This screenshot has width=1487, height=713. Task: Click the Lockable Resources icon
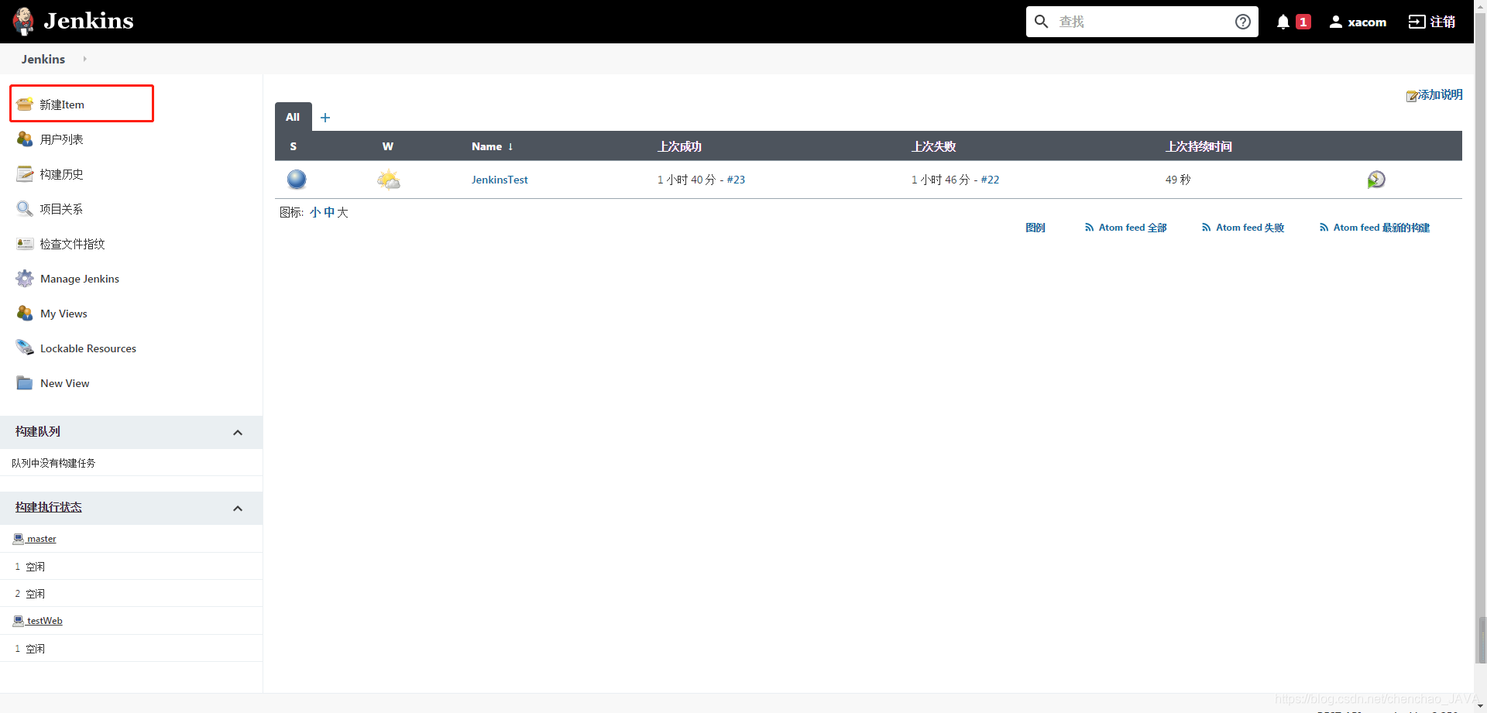click(25, 348)
